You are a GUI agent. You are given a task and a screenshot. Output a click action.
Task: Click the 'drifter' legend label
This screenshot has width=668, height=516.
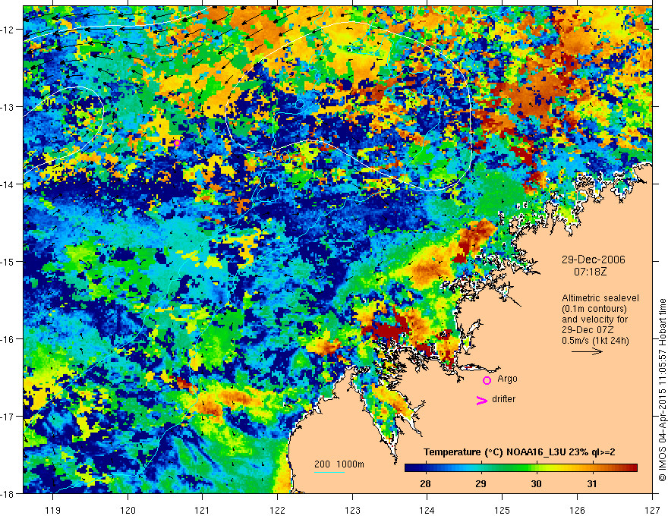(503, 399)
